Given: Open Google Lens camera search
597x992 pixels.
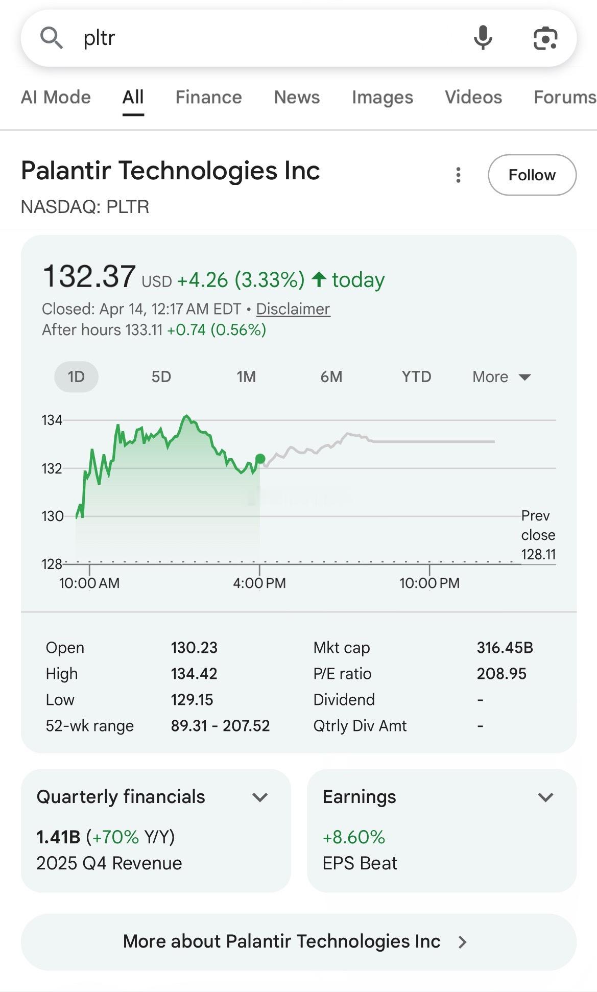Looking at the screenshot, I should pos(545,38).
